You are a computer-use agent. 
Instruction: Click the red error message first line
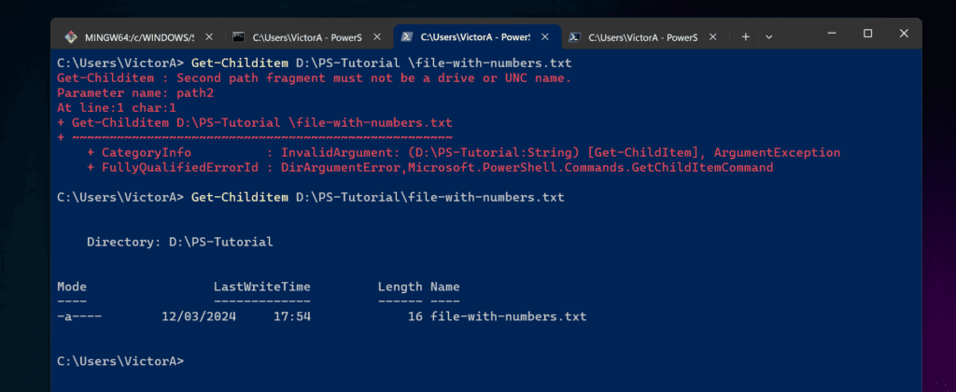314,78
